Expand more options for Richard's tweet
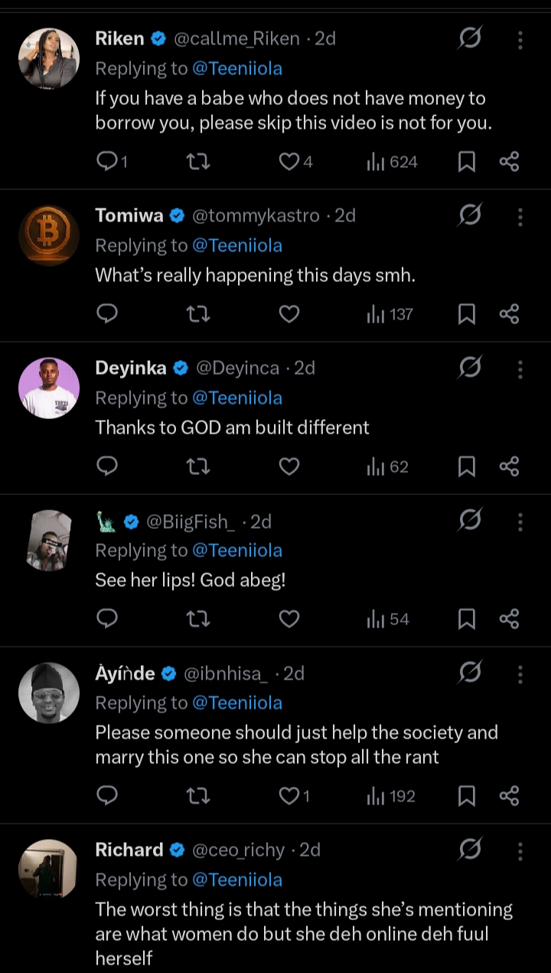The height and width of the screenshot is (973, 551). [x=520, y=850]
